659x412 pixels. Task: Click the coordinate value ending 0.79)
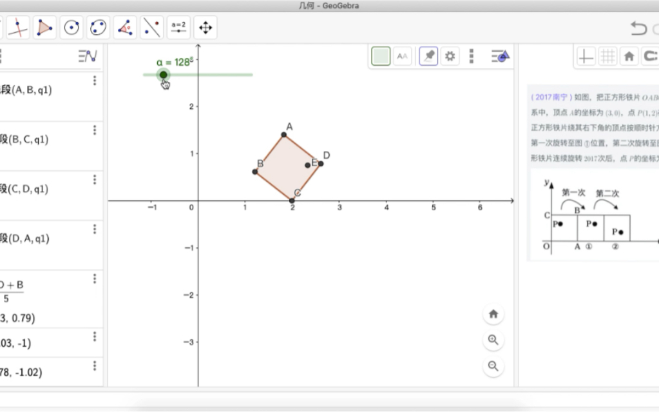17,318
